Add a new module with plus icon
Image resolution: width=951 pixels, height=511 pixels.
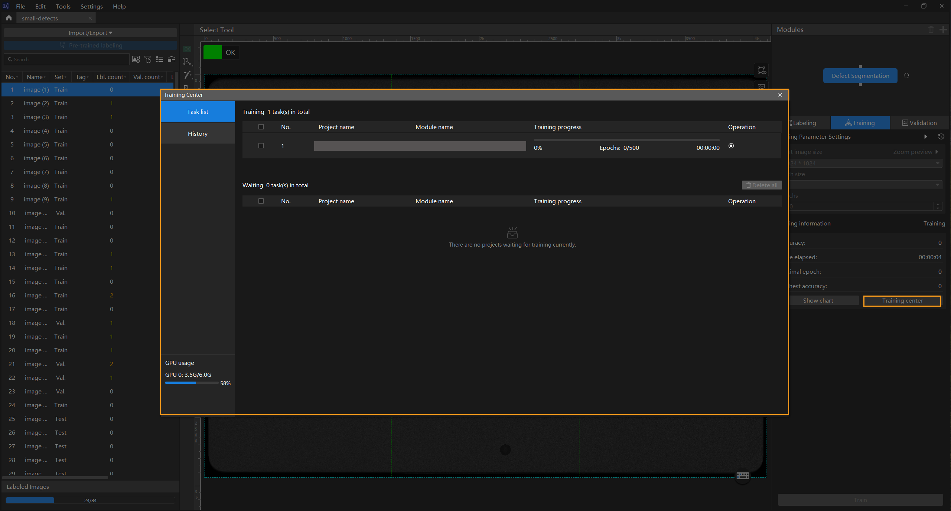tap(943, 30)
